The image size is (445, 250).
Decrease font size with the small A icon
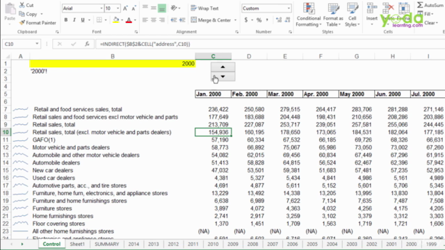coord(133,8)
